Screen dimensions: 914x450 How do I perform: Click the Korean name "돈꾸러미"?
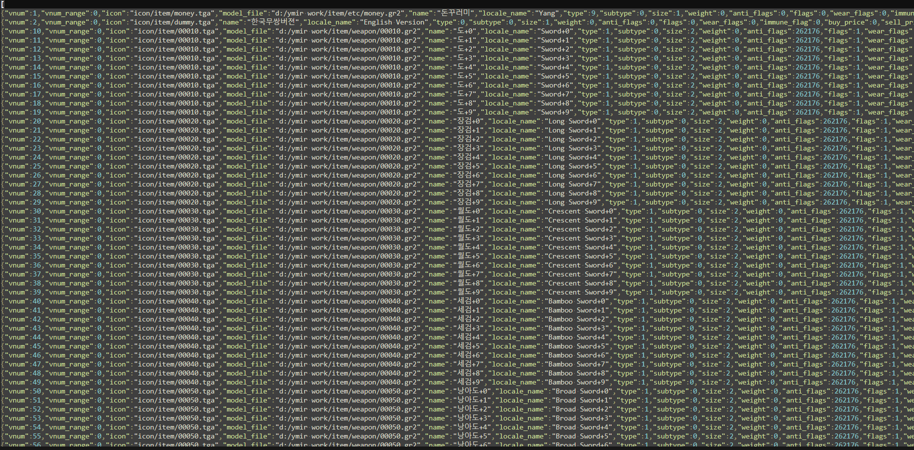(x=455, y=13)
